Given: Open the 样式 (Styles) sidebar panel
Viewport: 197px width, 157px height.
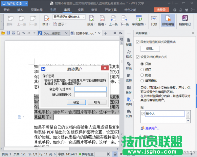Looking at the screenshot, I should (x=129, y=54).
